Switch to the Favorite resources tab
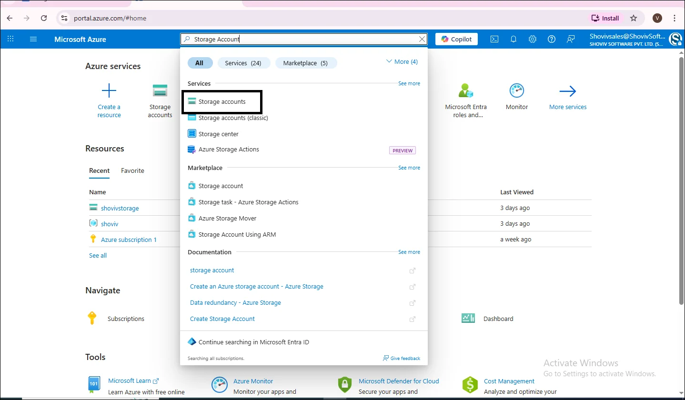The image size is (685, 400). point(132,171)
